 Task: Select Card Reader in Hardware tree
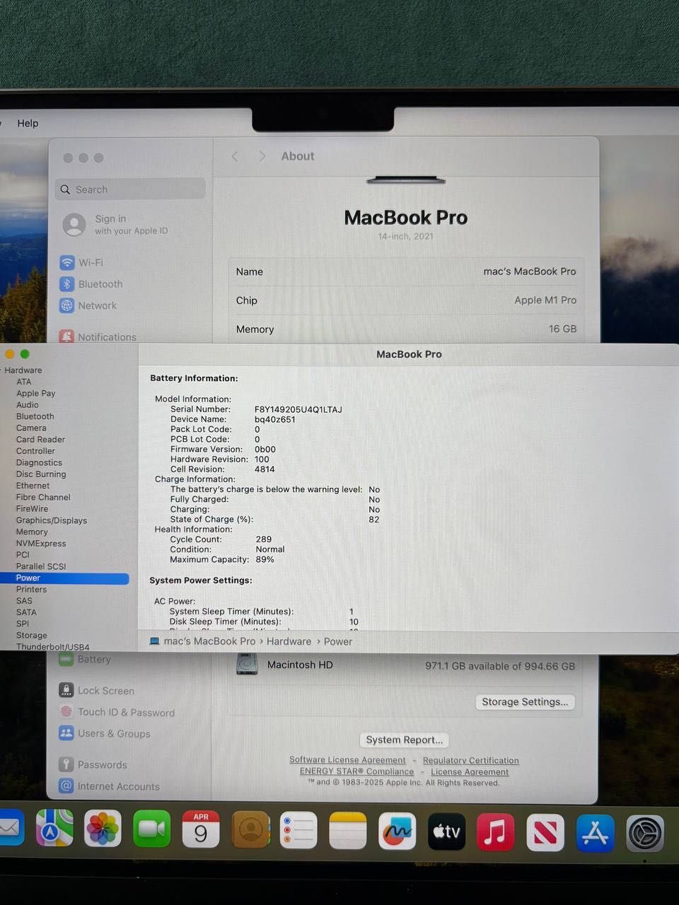click(x=40, y=440)
